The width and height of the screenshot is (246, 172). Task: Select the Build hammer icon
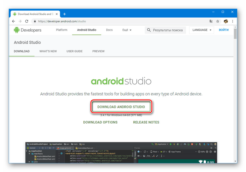[152, 144]
